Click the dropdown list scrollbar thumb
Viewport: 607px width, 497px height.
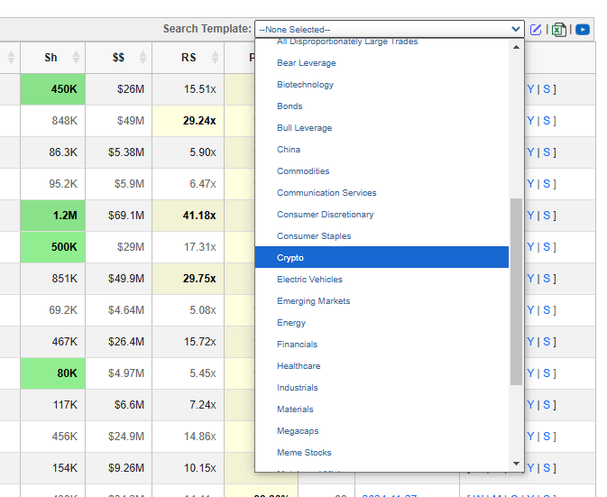coord(516,292)
